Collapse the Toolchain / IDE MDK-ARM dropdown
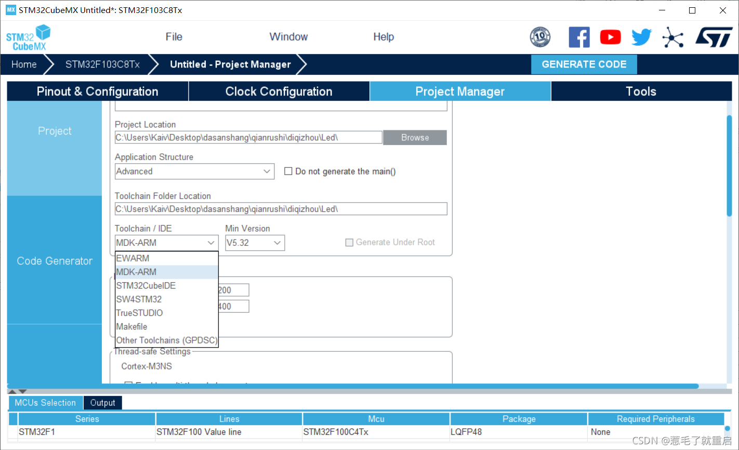739x450 pixels. [166, 243]
